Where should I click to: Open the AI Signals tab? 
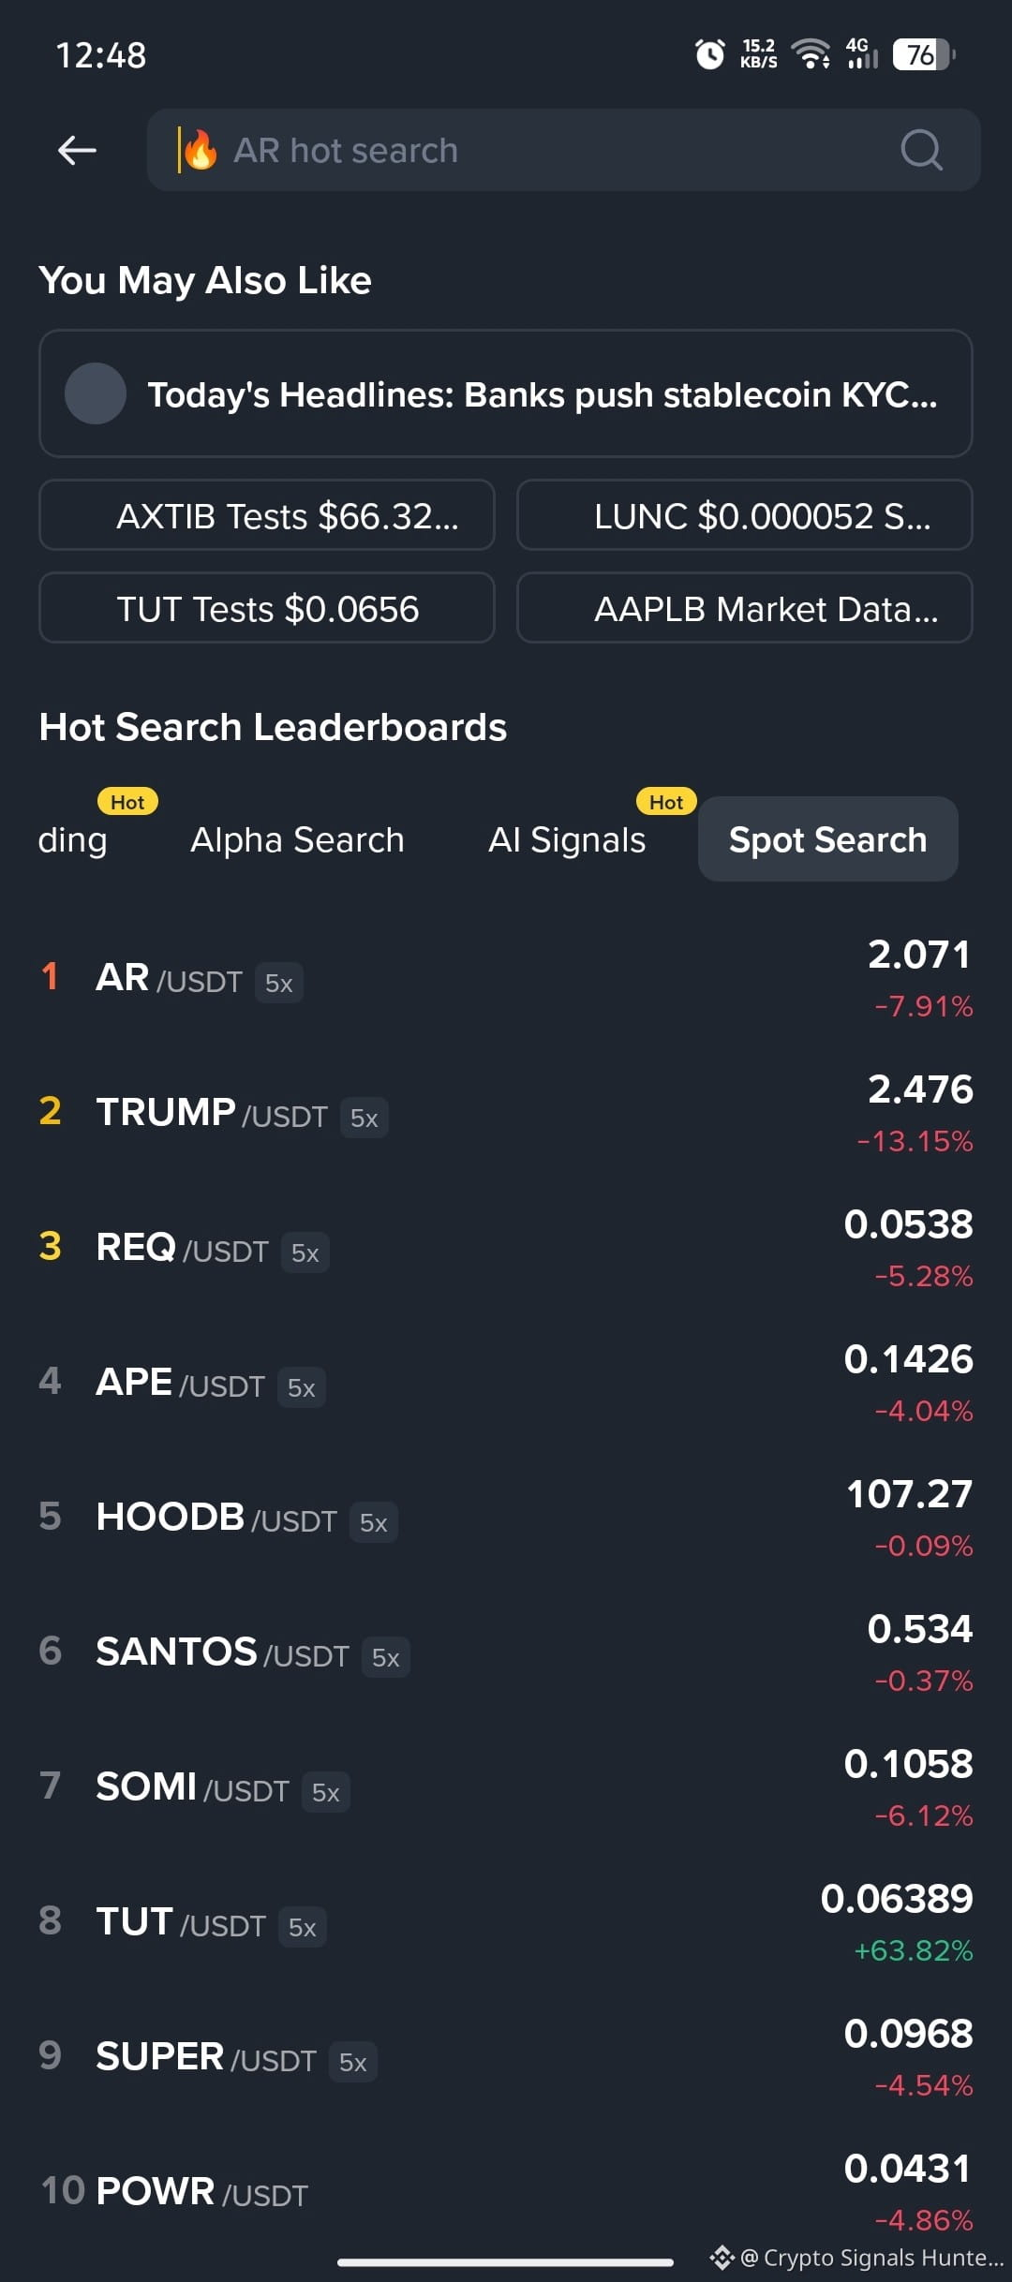[567, 840]
